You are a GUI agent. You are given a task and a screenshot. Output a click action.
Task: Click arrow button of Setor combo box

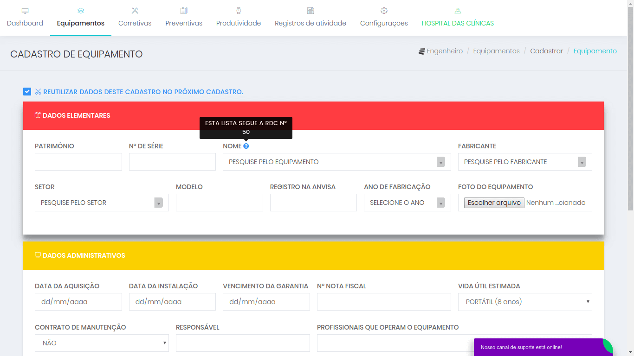tap(159, 203)
